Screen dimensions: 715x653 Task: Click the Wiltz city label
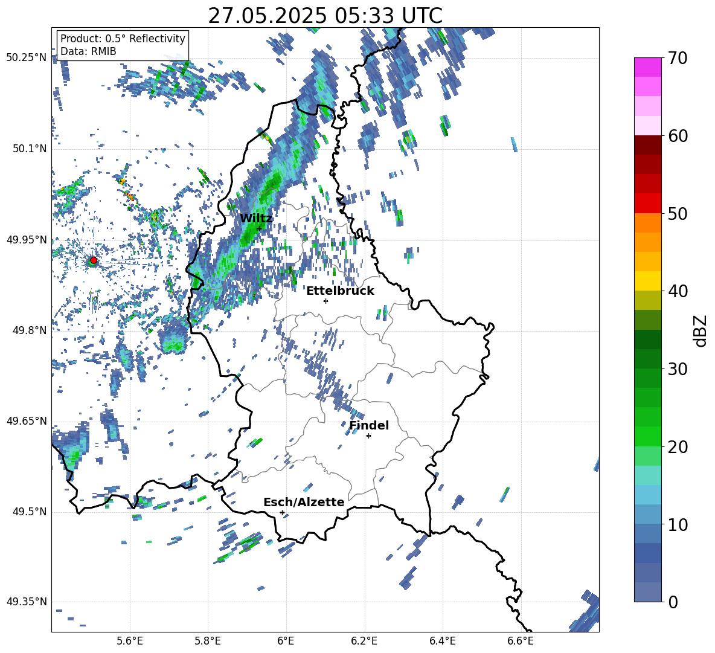(x=256, y=218)
